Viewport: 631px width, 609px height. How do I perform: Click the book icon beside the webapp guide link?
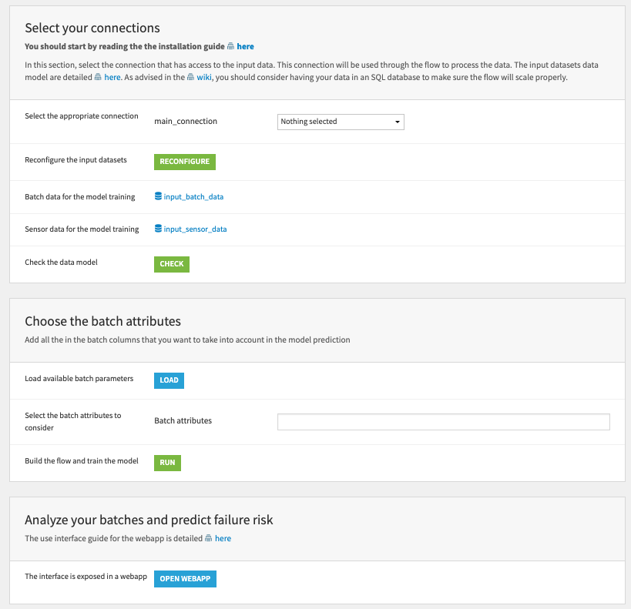(208, 538)
